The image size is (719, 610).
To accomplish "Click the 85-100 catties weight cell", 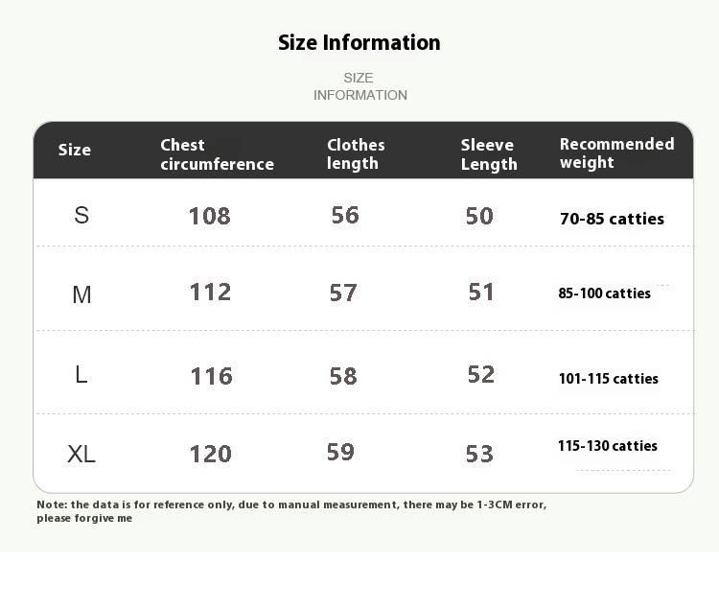I will [604, 293].
